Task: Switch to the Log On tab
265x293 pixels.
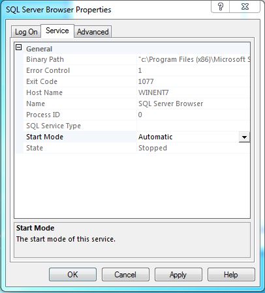Action: (x=26, y=32)
